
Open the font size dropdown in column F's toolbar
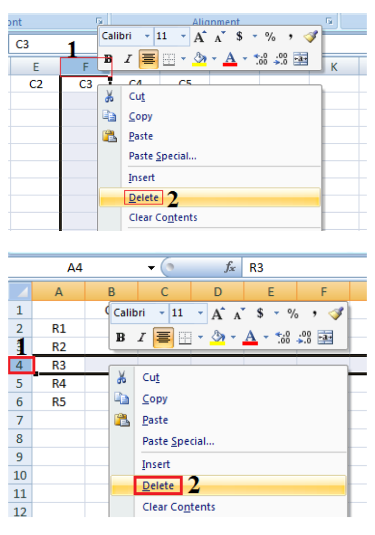point(183,36)
